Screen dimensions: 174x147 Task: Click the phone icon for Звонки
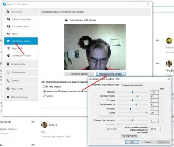8,81
